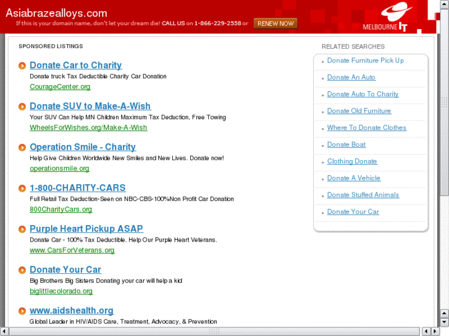Click the Asiabrazealloys.com domain title

point(56,13)
